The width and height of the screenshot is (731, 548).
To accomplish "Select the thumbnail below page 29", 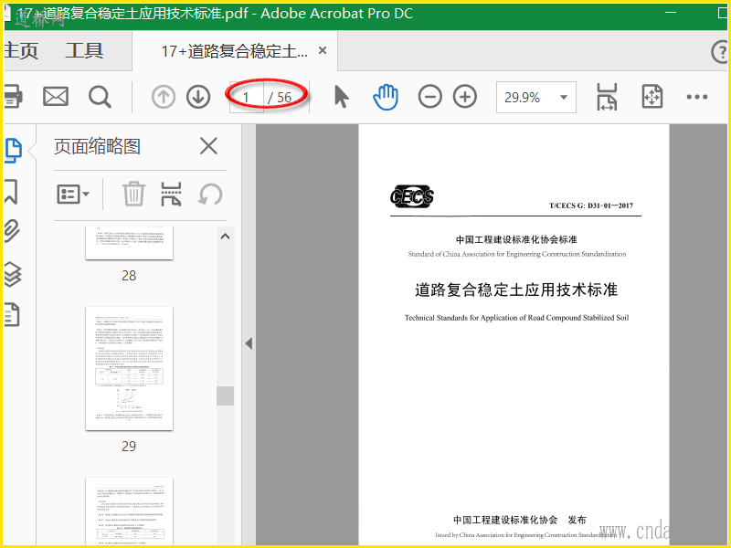I will click(x=129, y=511).
